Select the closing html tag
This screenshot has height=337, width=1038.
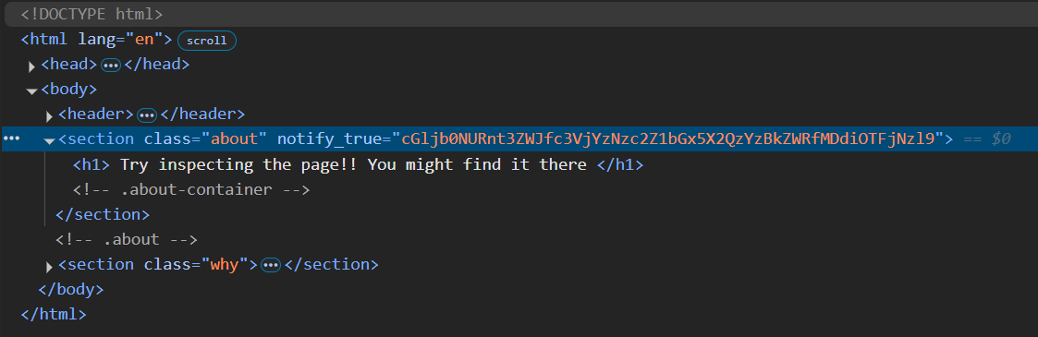click(x=54, y=314)
